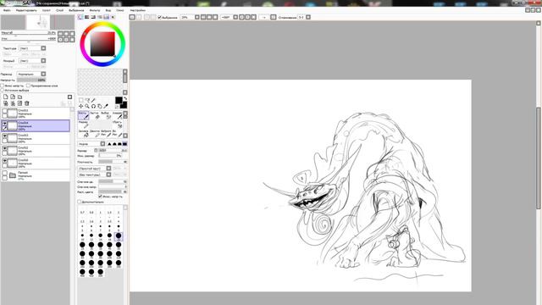Select the rotate canvas tool
This screenshot has width=542, height=305.
pyautogui.click(x=93, y=106)
